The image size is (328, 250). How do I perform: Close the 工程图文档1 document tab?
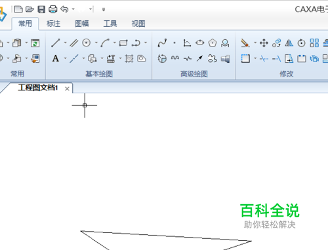click(x=67, y=88)
